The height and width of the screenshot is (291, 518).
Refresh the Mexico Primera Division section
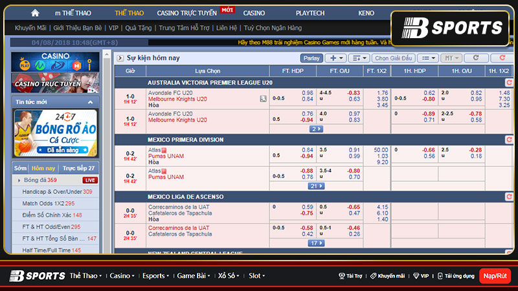509,140
